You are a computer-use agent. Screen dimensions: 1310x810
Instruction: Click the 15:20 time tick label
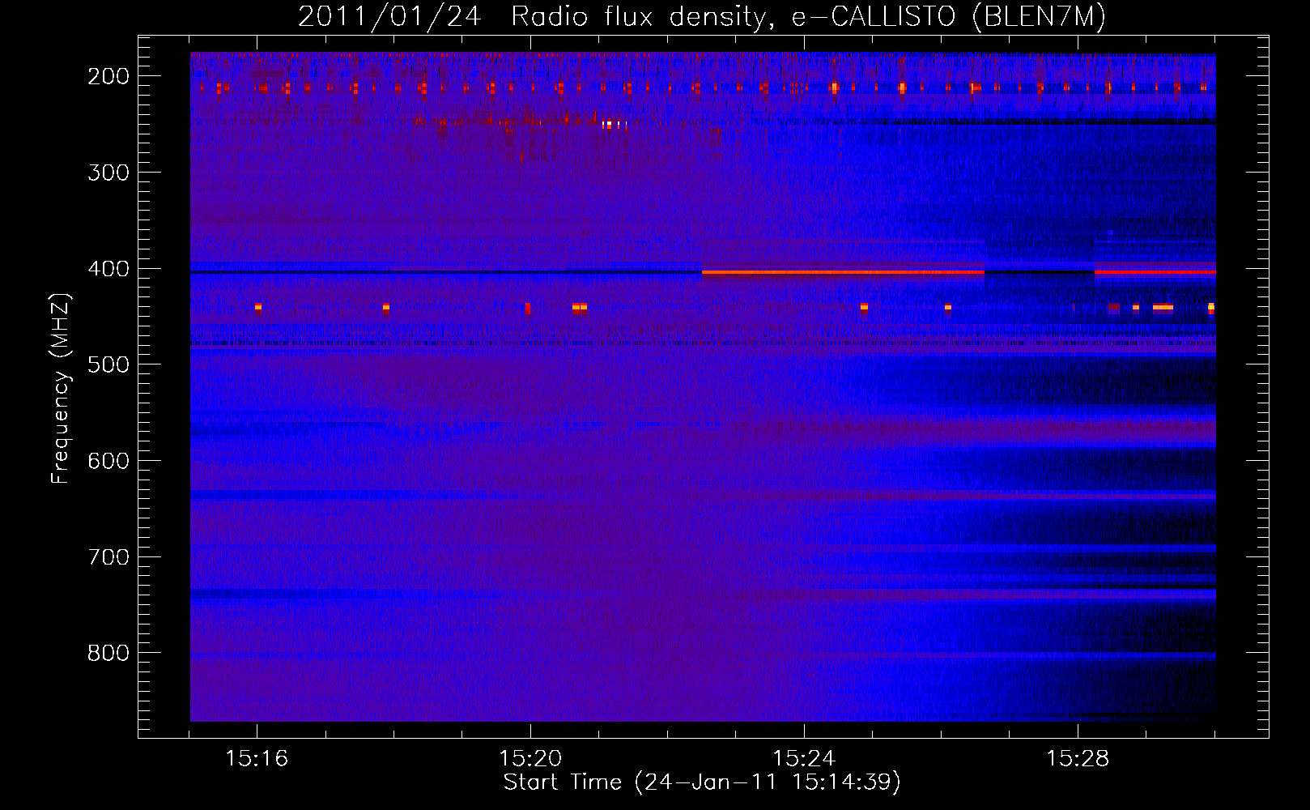pos(530,759)
